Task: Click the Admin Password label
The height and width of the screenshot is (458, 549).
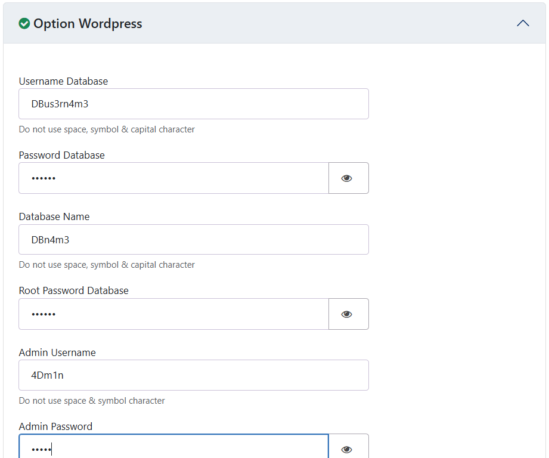Action: pyautogui.click(x=55, y=426)
